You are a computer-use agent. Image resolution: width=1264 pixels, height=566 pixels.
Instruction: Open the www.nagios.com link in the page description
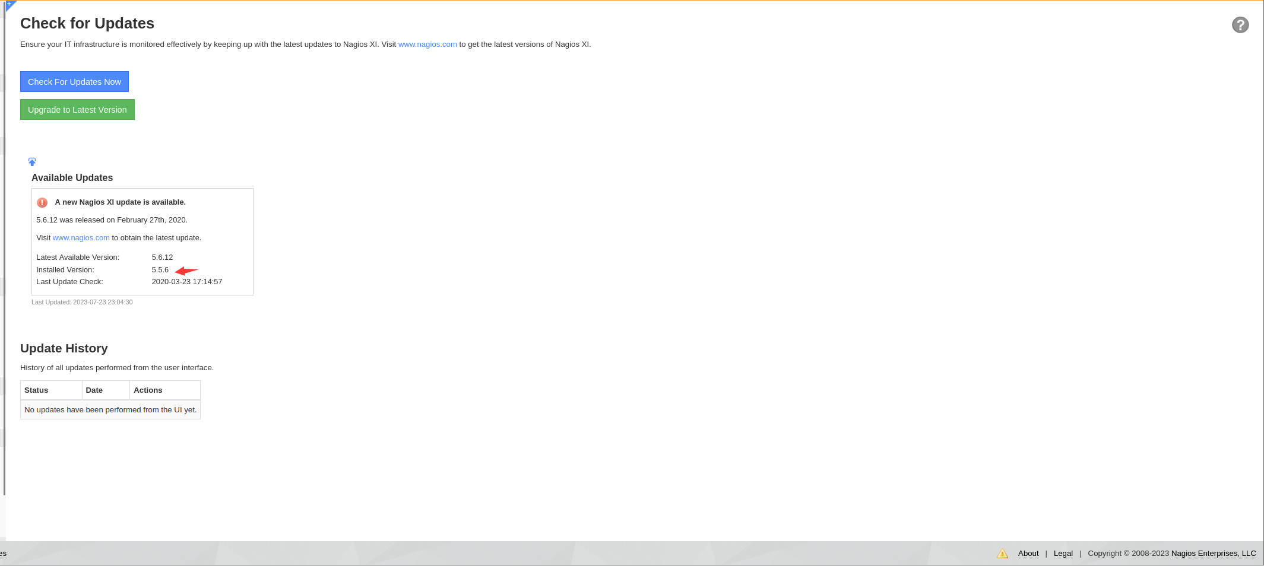coord(427,44)
